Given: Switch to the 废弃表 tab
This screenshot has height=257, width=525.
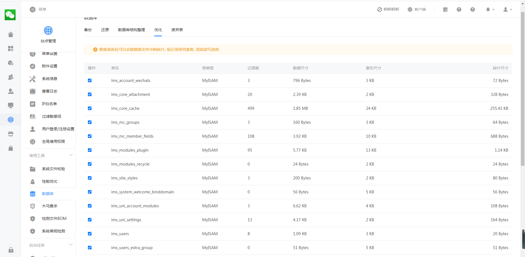Looking at the screenshot, I should coord(177,30).
